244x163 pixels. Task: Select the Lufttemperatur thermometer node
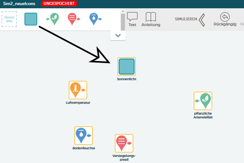[78, 90]
